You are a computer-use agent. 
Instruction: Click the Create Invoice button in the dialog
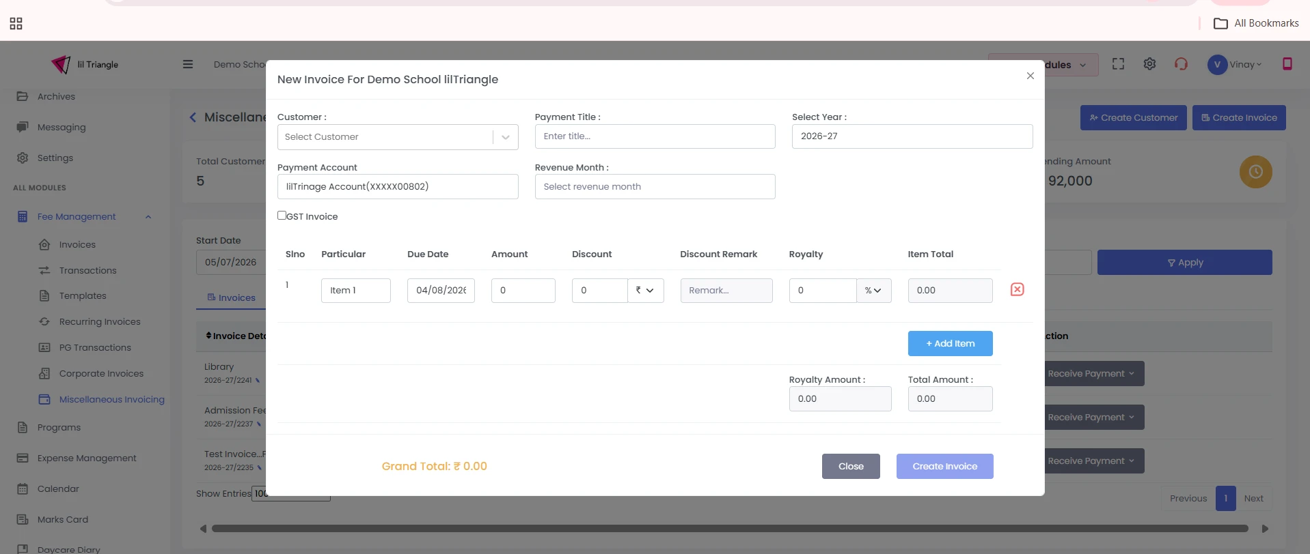944,467
